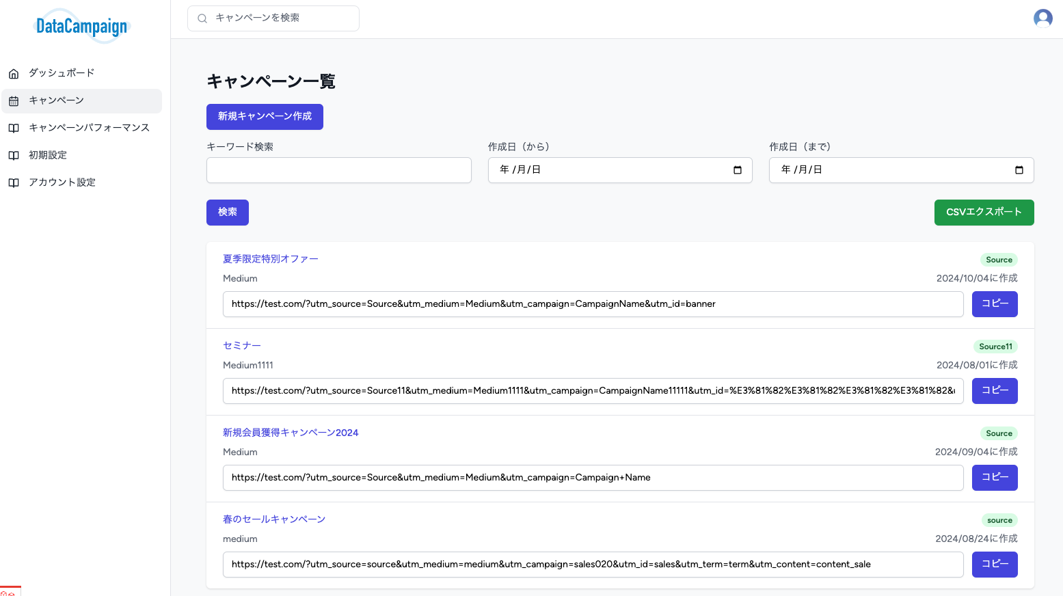This screenshot has width=1063, height=596.
Task: Open ダッシュボード in the sidebar
Action: [82, 73]
